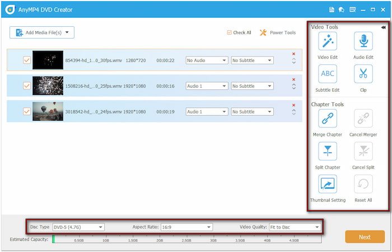Open Thumbnail Setting tool
This screenshot has width=392, height=252.
pyautogui.click(x=328, y=184)
